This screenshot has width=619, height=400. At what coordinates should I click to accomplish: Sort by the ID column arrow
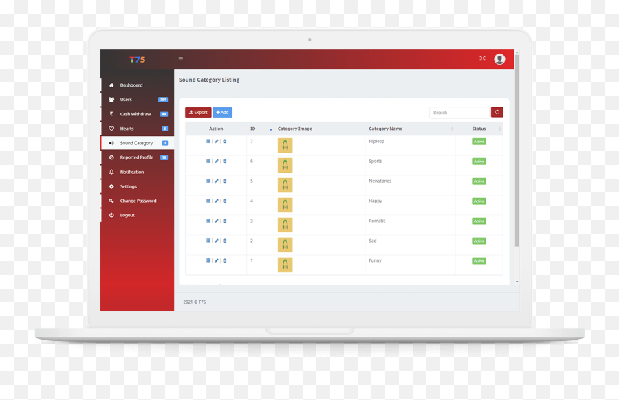coord(271,129)
